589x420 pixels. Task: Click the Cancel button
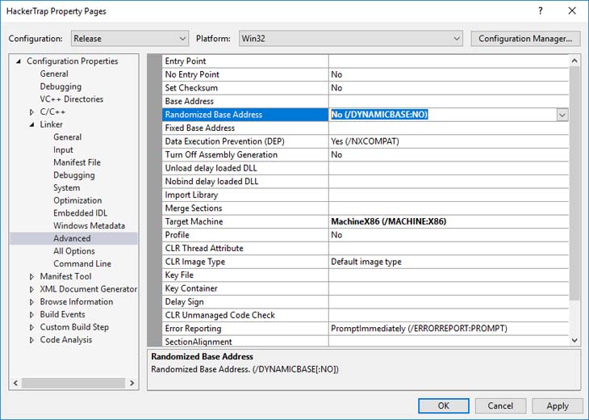coord(500,405)
